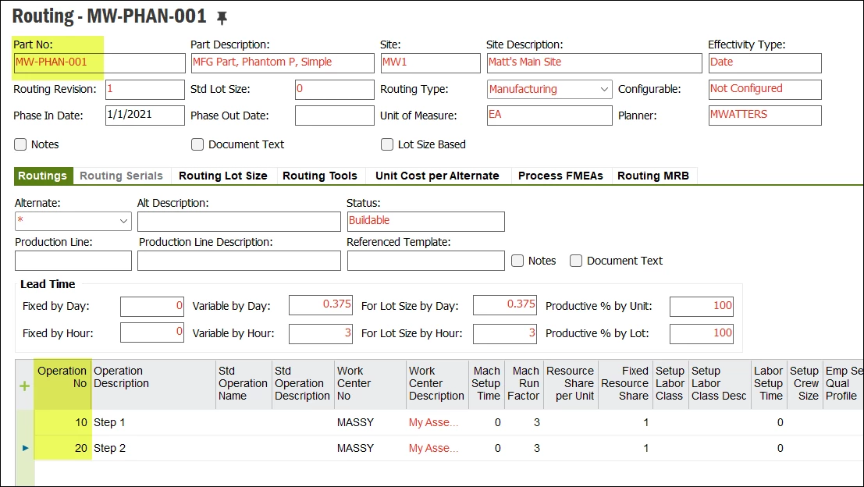Switch to Routing Tools tab

coord(320,176)
